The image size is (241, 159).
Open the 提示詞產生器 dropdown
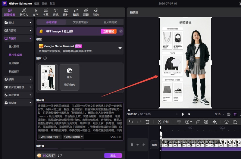[49, 137]
